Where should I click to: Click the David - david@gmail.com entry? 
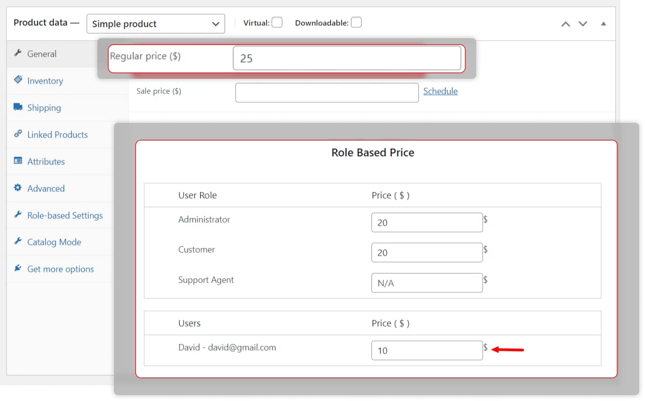pyautogui.click(x=227, y=348)
